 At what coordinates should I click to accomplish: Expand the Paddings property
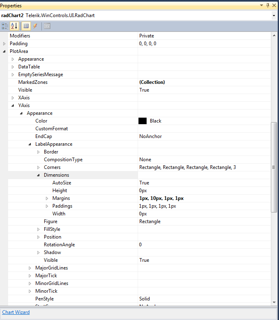pos(47,206)
